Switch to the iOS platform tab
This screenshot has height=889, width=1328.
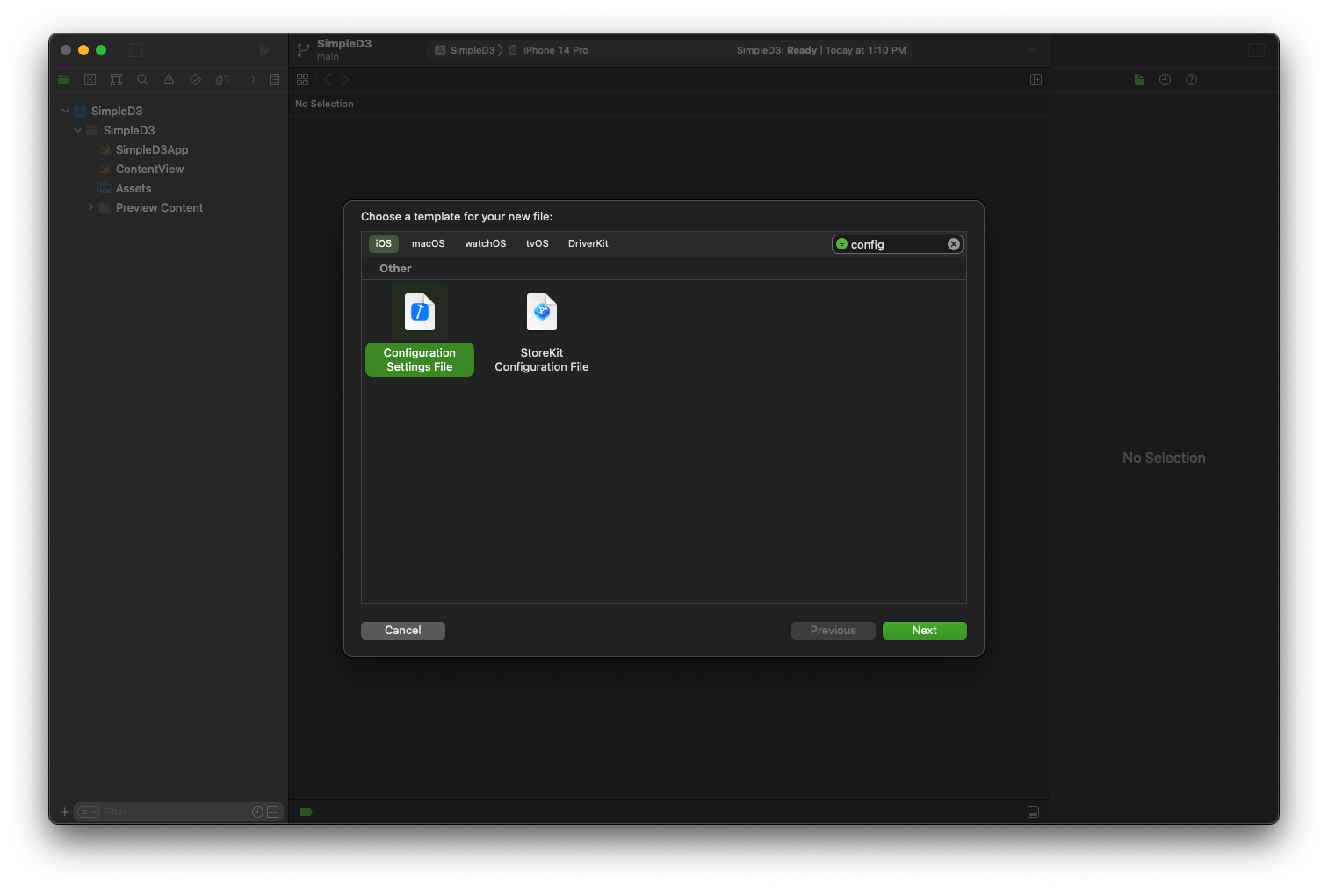point(384,244)
